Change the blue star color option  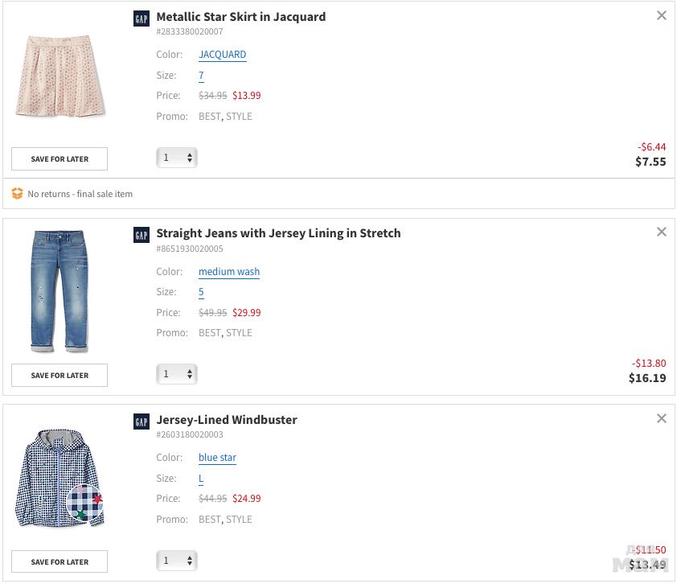217,458
